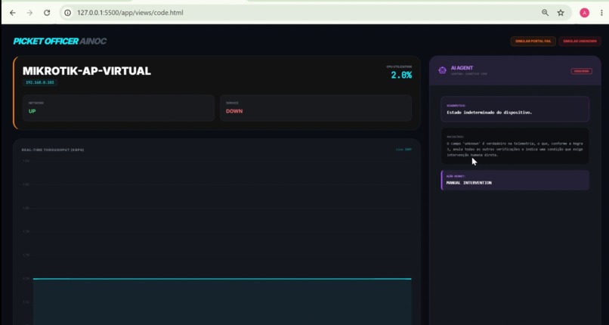Viewport: 609px width, 325px height.
Task: Click the Simular Unknown button
Action: click(580, 41)
